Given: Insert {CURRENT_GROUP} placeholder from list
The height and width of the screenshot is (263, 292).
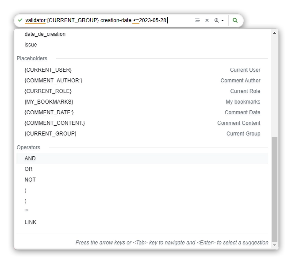Looking at the screenshot, I should pyautogui.click(x=142, y=134).
